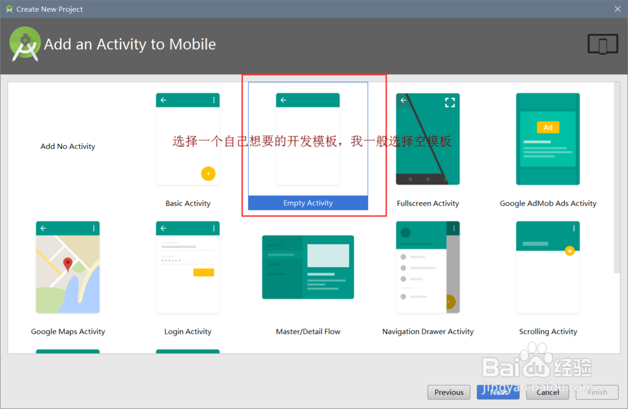Viewport: 628px width, 409px height.
Task: Choose the Login Activity template thumbnail
Action: click(188, 267)
